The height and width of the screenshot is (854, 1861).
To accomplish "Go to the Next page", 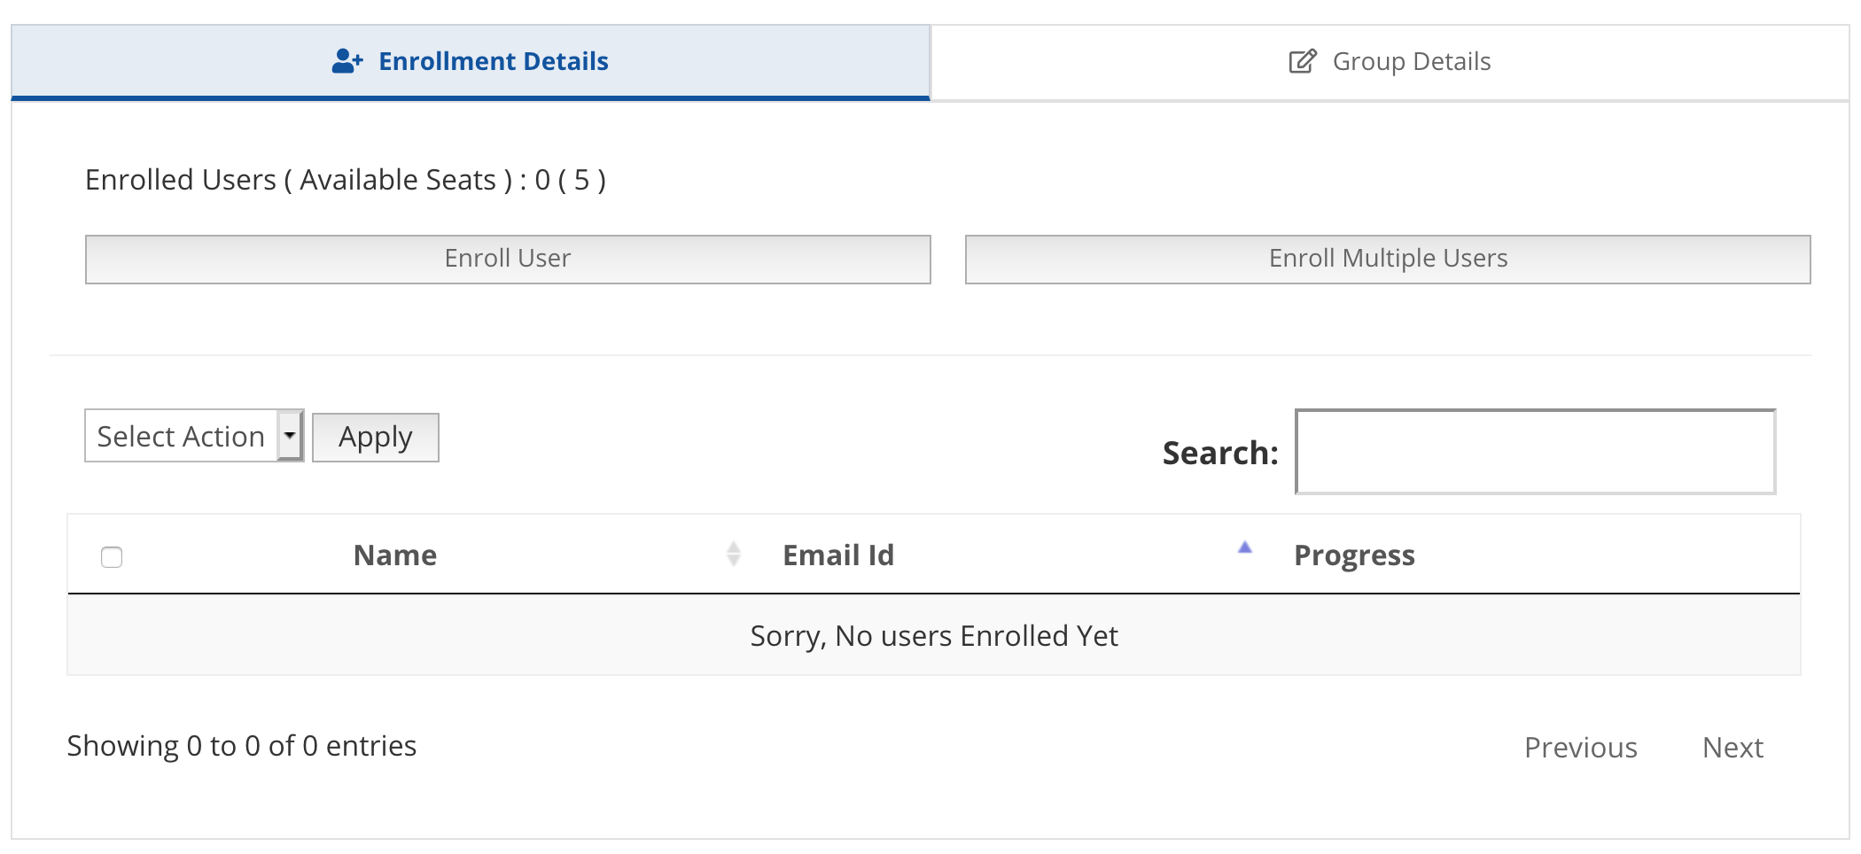I will 1733,748.
